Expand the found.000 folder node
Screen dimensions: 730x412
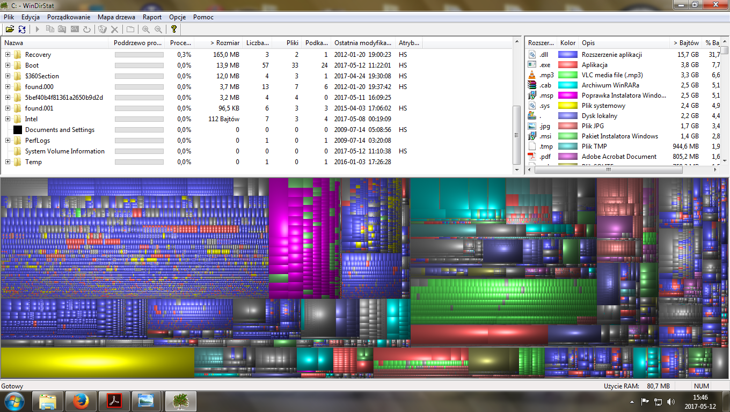[8, 87]
